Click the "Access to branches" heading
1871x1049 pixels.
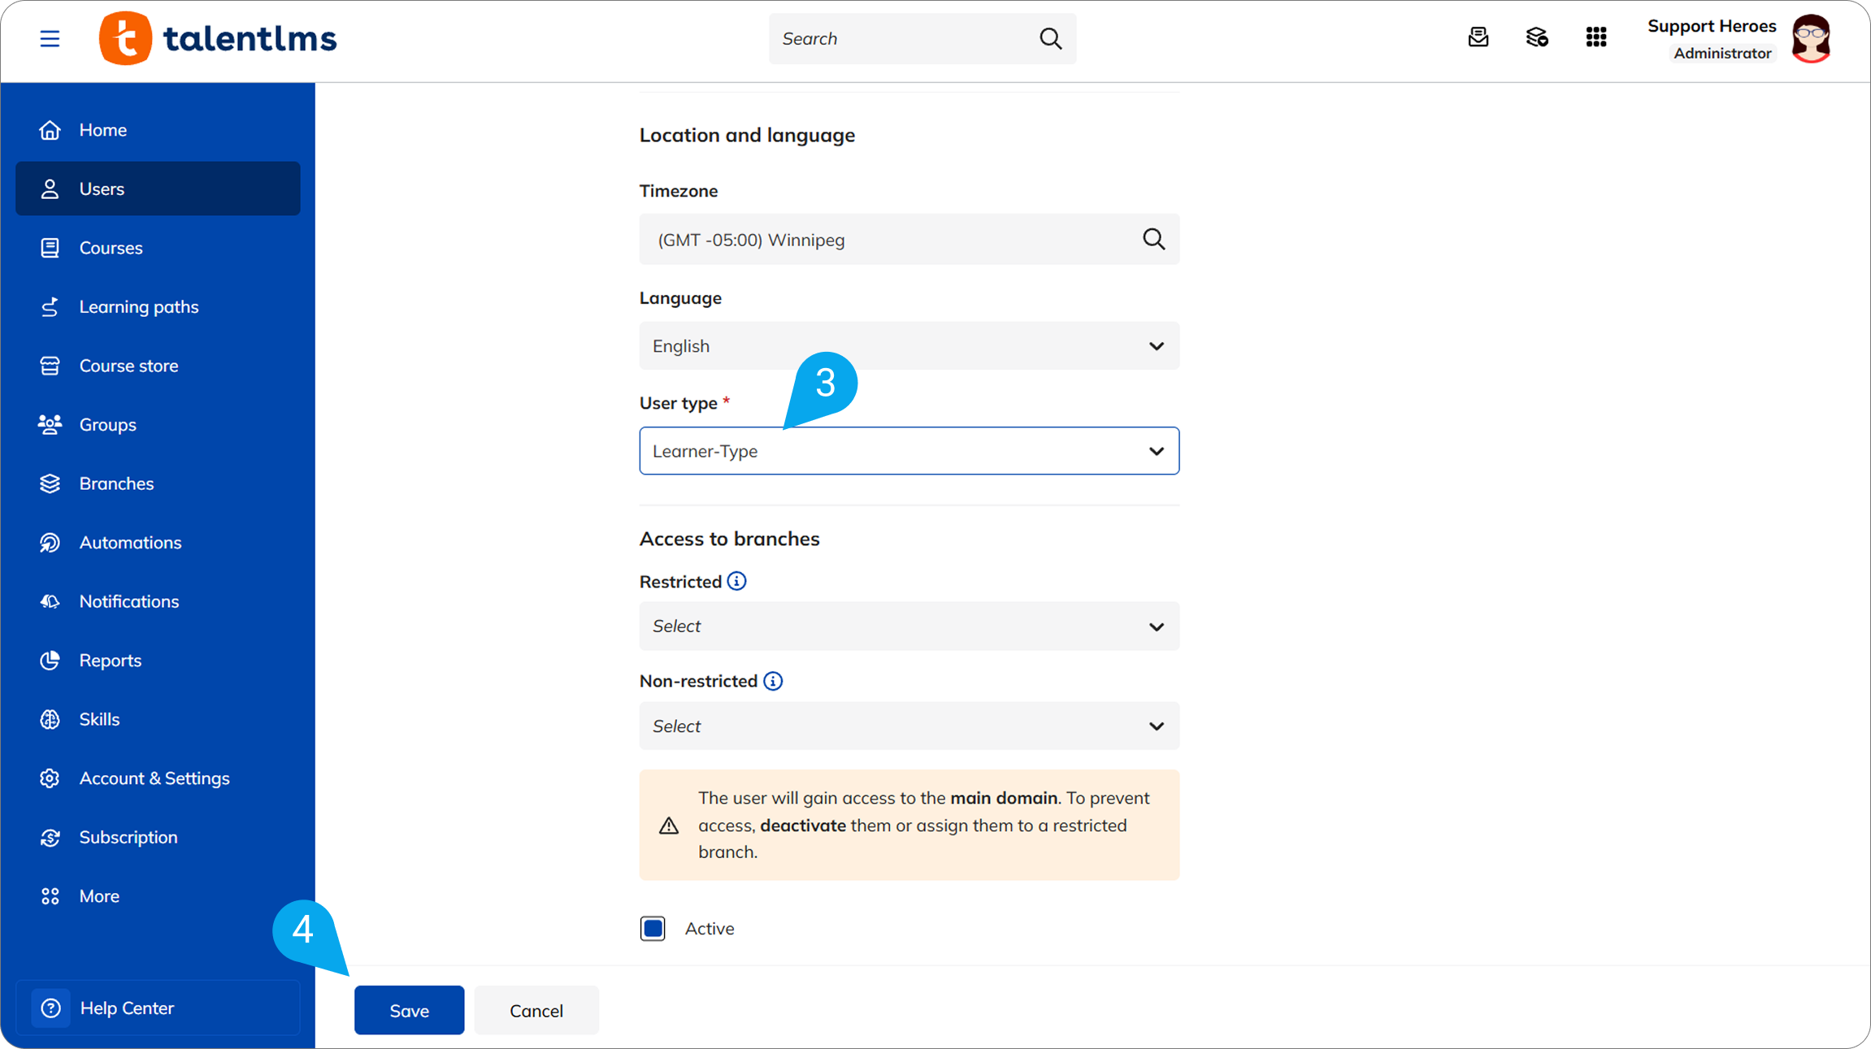click(x=729, y=539)
